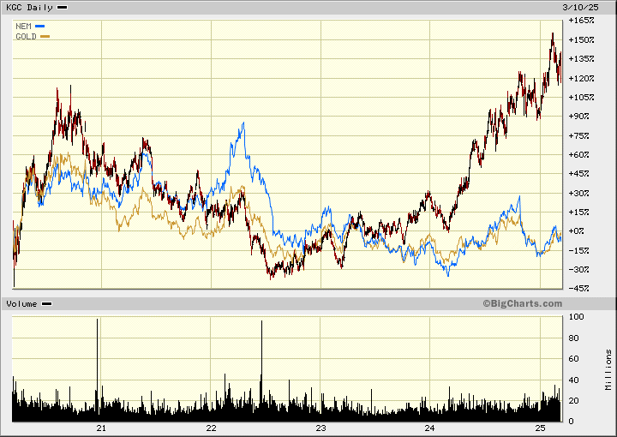Click the volume axis '40' label
The height and width of the screenshot is (437, 617).
click(x=573, y=380)
